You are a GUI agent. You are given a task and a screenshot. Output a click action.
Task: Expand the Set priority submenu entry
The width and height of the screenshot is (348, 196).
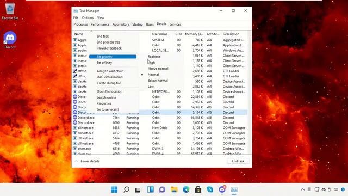point(113,57)
